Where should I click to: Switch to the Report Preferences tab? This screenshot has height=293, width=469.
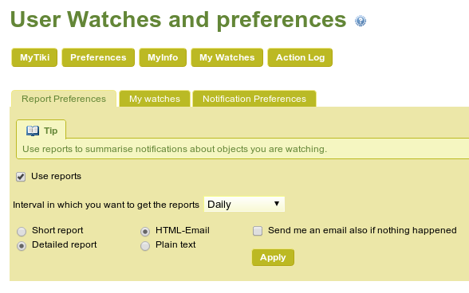[64, 99]
